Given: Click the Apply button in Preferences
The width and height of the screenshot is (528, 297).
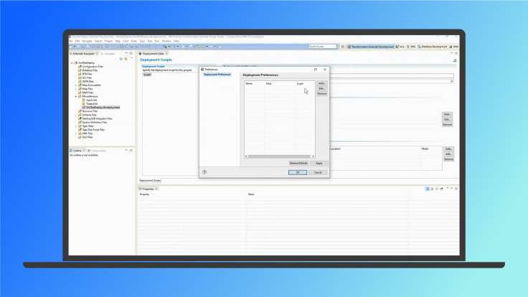Looking at the screenshot, I should 319,163.
